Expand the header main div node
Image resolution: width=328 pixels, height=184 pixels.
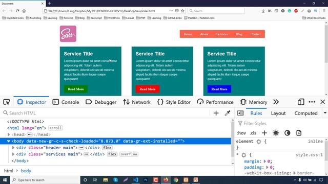point(13,148)
